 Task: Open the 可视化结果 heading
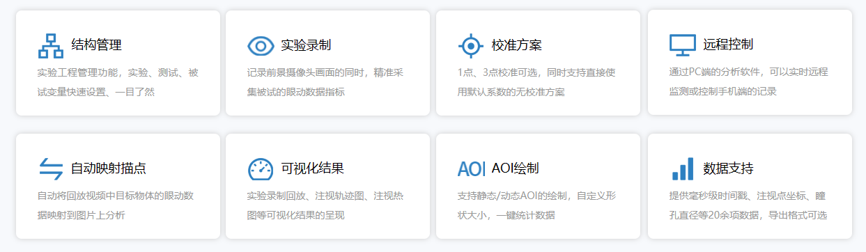[x=312, y=168]
